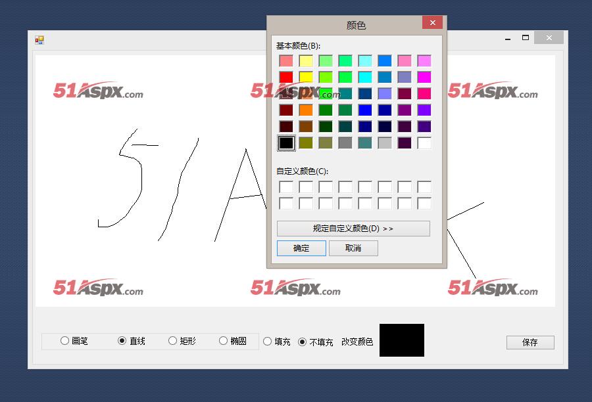Viewport: 592px width, 402px height.
Task: Pick the pure red basic color swatch
Action: [286, 78]
